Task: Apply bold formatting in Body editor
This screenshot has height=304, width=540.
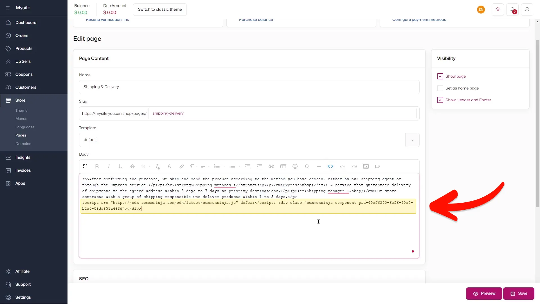Action: tap(97, 166)
